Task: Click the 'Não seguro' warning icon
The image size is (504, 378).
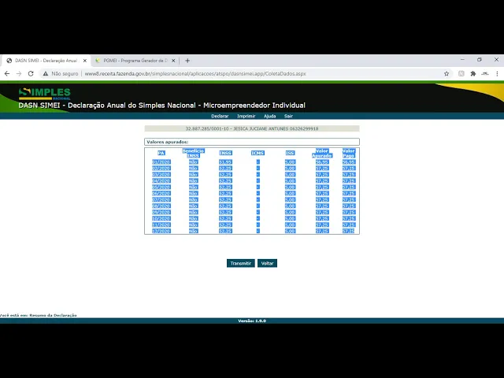Action: 46,73
